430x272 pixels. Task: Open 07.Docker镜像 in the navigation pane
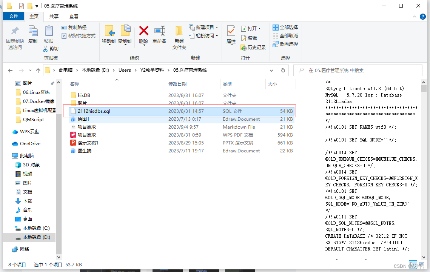[x=35, y=101]
